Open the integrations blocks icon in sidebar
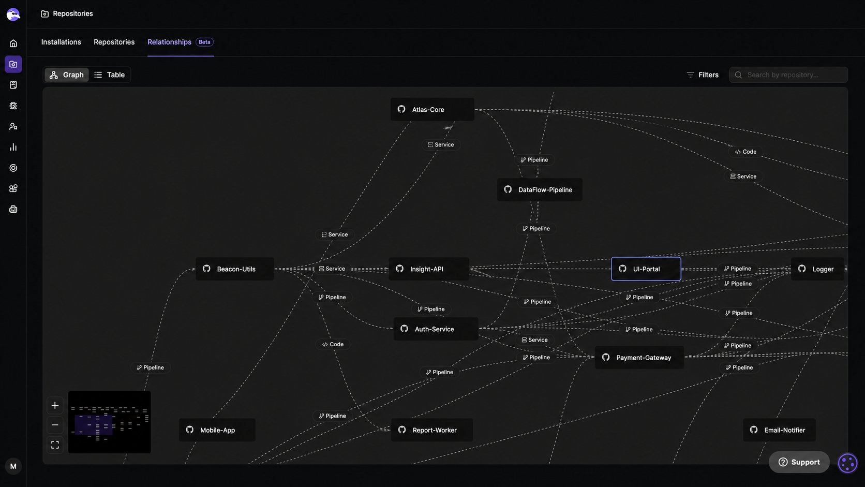865x487 pixels. click(13, 188)
